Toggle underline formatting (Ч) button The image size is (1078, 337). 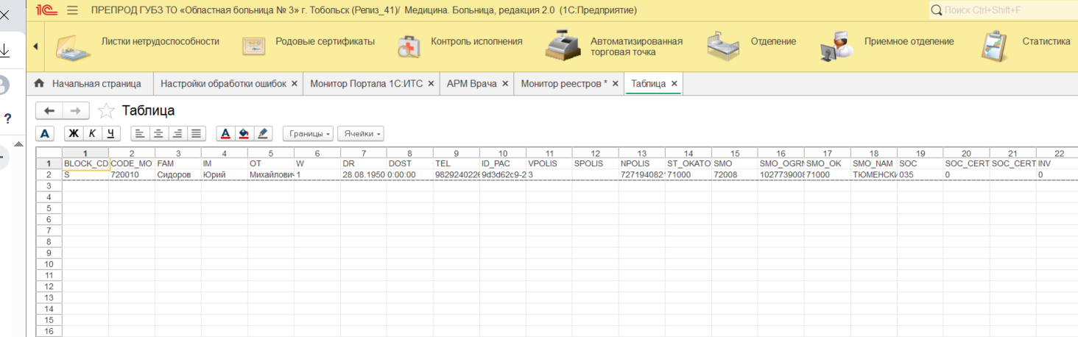click(x=110, y=133)
